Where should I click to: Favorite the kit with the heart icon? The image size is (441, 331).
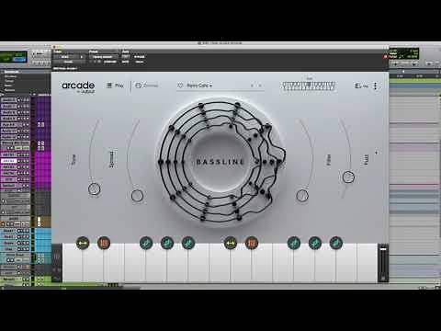[180, 86]
